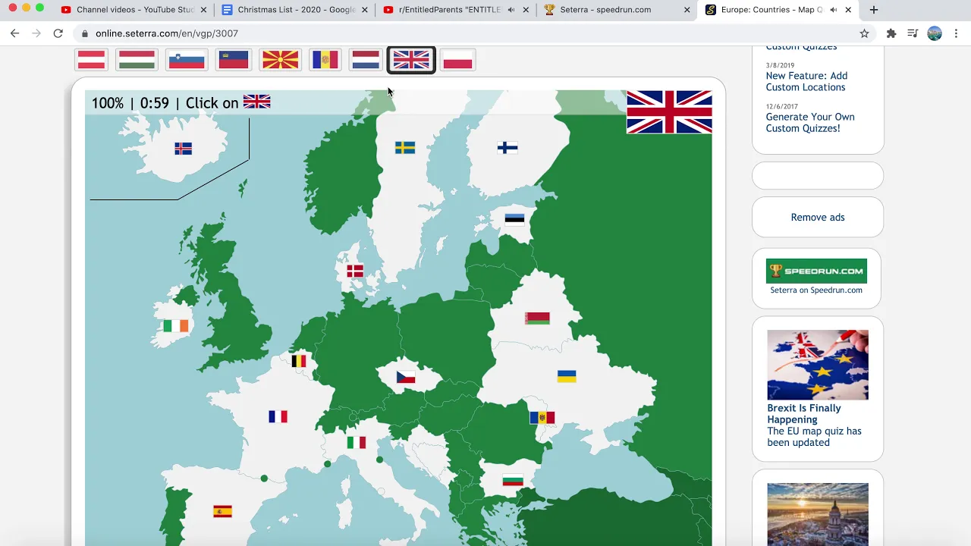
Task: Open the Seterra on Speedrun.com link
Action: 816,290
